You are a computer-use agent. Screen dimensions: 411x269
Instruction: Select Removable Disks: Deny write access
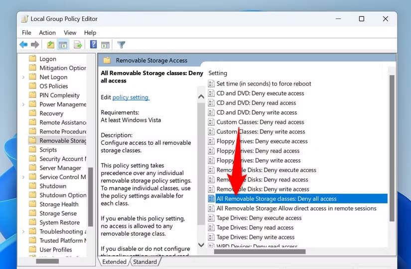(x=263, y=189)
